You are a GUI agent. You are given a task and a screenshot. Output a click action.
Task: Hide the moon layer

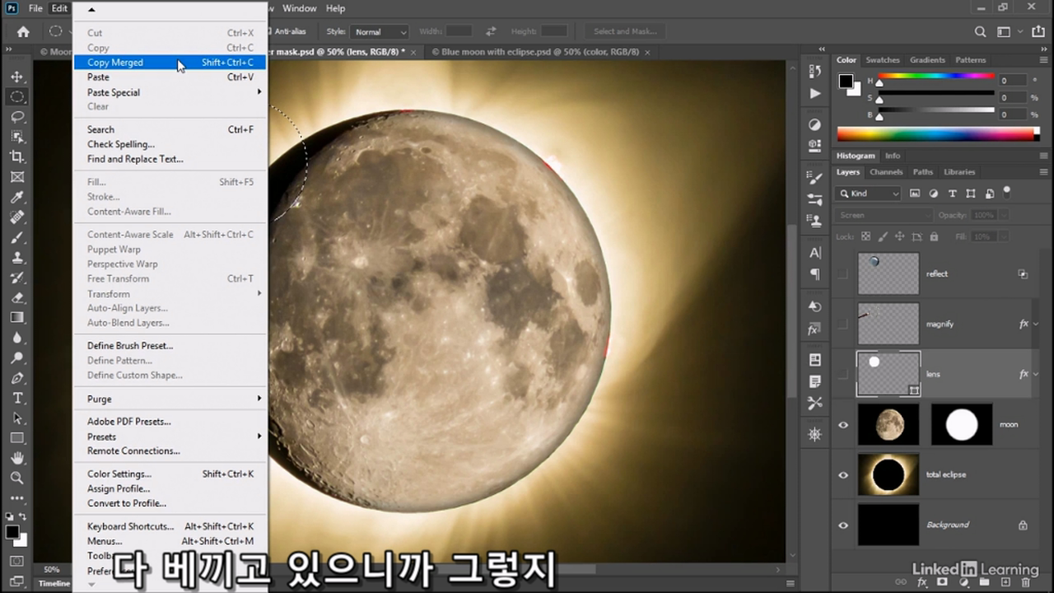(843, 425)
